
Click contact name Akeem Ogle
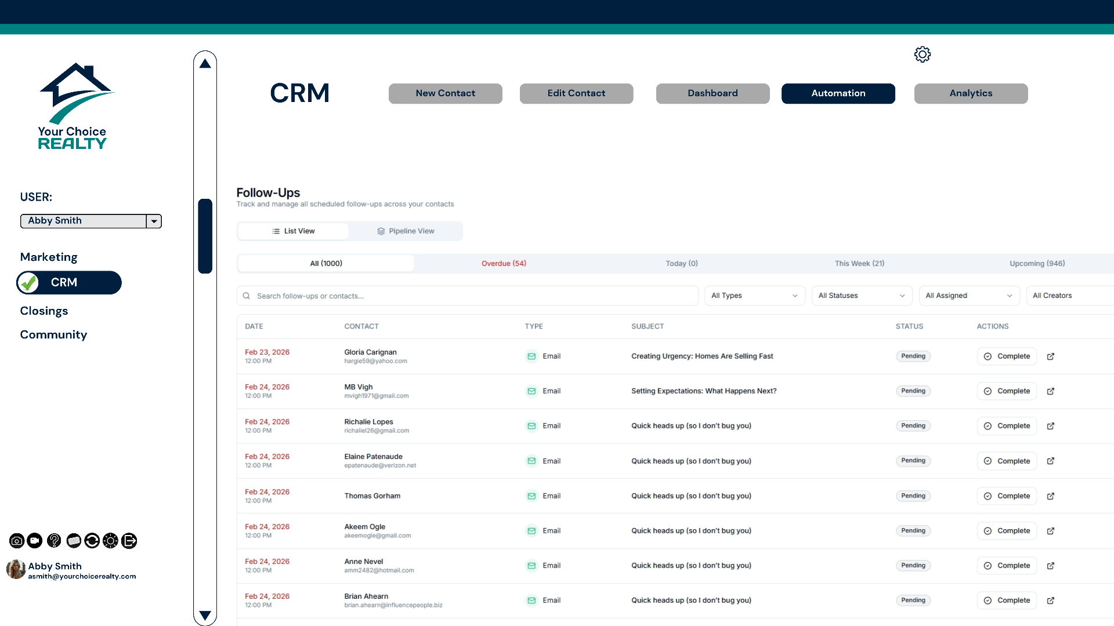(365, 527)
